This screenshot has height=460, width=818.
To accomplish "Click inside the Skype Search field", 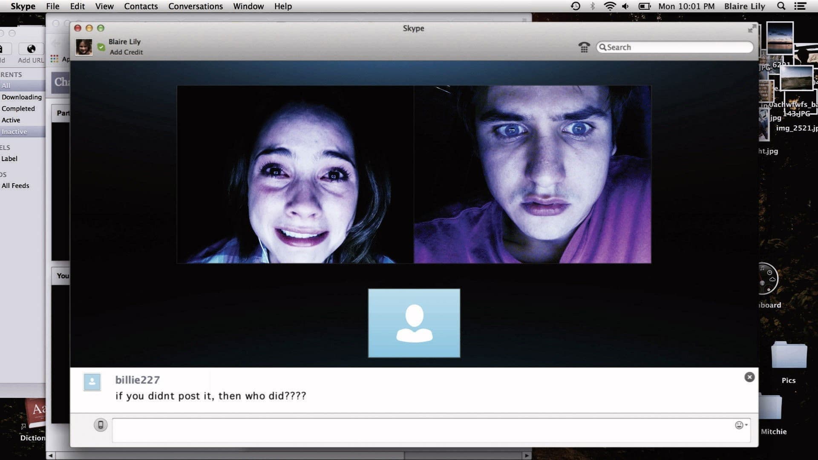I will (674, 47).
